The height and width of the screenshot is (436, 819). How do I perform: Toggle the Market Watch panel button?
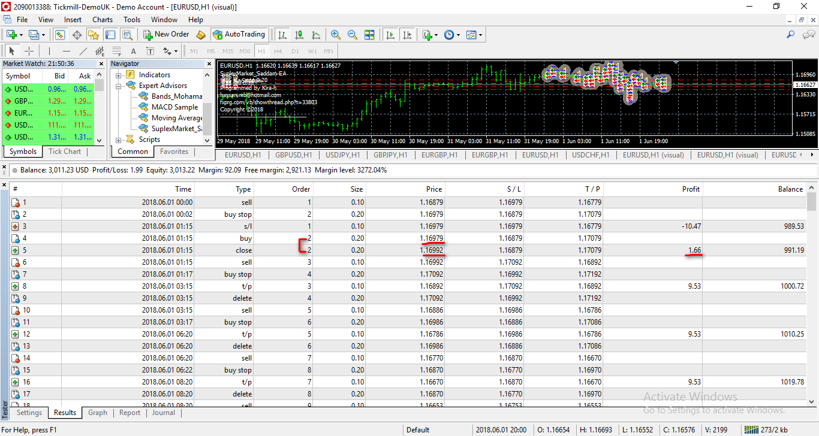pos(60,35)
